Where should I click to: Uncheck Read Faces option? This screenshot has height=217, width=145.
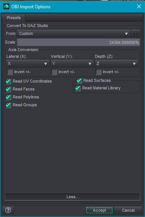point(8,89)
